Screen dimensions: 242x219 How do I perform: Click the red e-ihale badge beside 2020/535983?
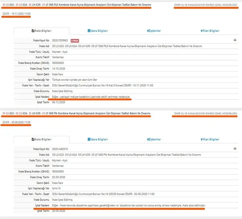point(75,40)
